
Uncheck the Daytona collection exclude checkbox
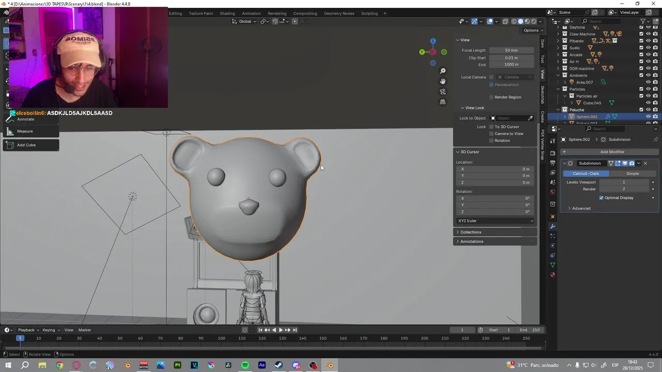[641, 27]
